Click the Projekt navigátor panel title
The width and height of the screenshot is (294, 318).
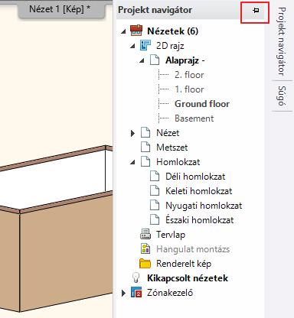[x=155, y=10]
